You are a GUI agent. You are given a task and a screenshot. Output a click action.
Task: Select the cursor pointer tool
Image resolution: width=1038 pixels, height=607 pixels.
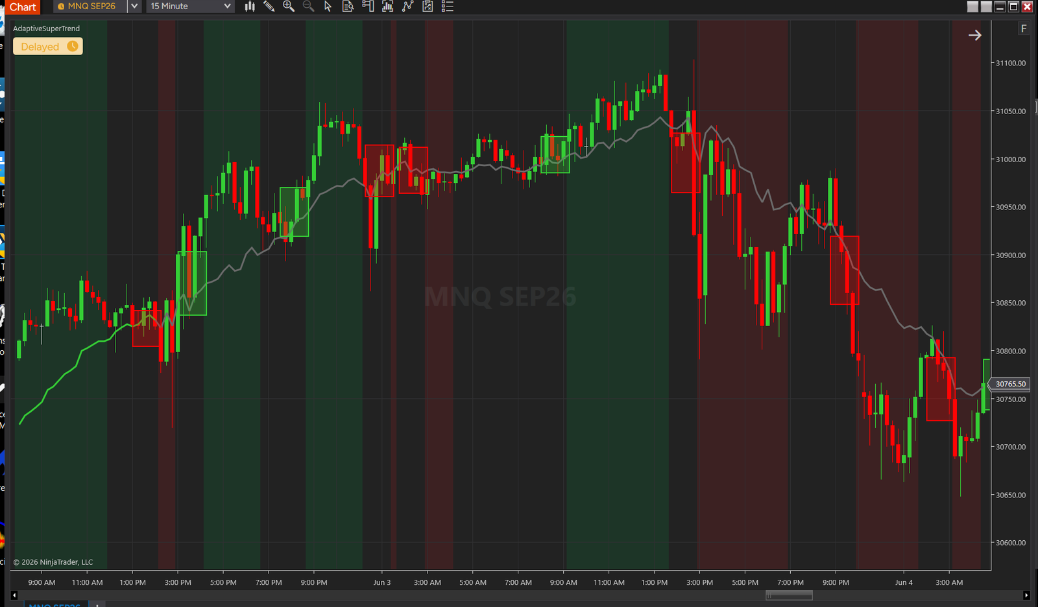click(328, 6)
